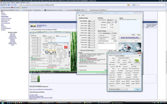Go to Firefox home page icon
167x104 pixels.
pos(15,5)
